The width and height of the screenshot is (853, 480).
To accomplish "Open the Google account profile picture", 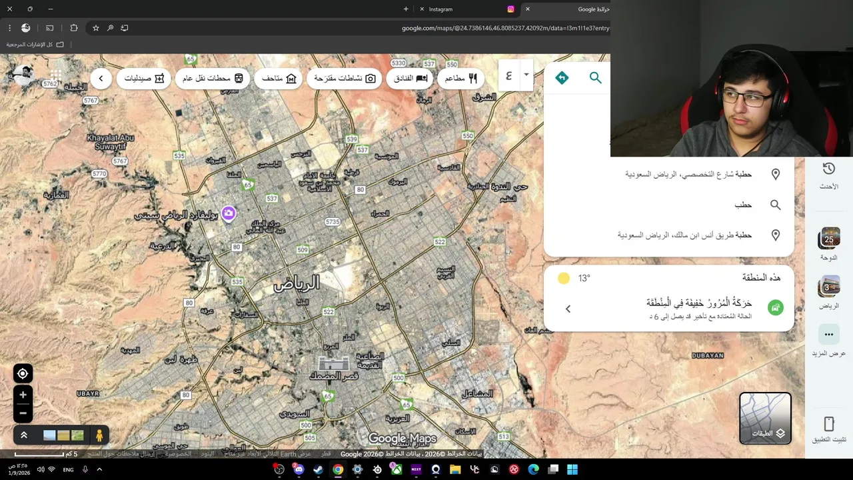I will [24, 75].
